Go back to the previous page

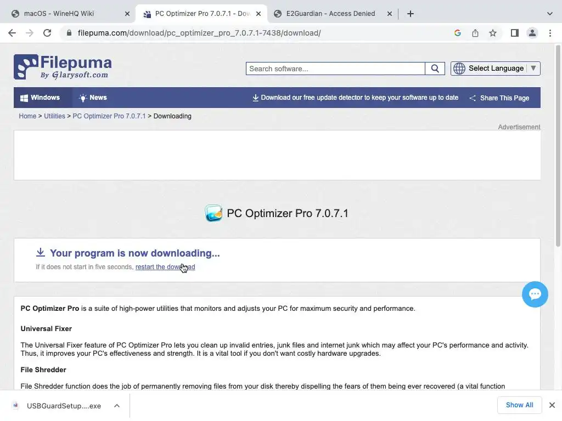click(12, 33)
